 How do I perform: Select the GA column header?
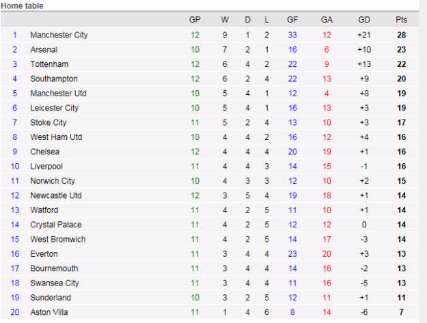(327, 19)
